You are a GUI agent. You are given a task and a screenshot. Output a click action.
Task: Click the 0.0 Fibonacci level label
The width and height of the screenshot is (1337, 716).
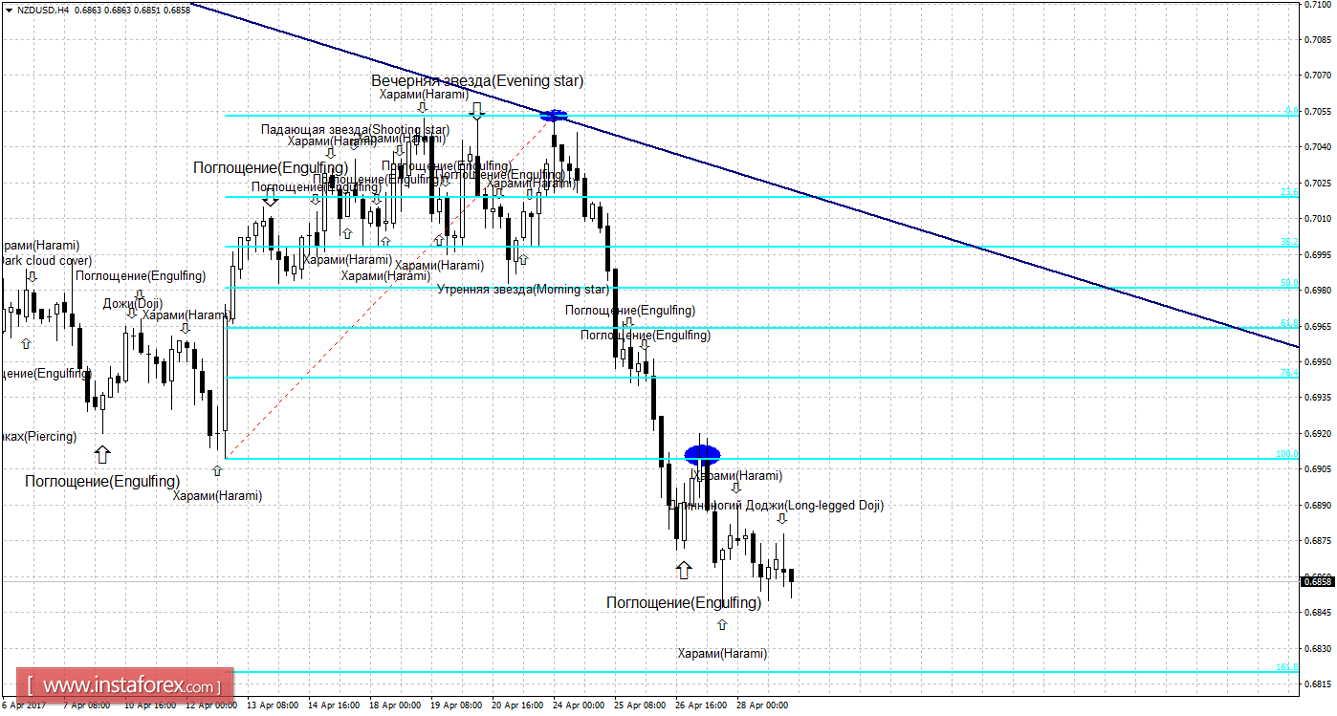[1291, 111]
